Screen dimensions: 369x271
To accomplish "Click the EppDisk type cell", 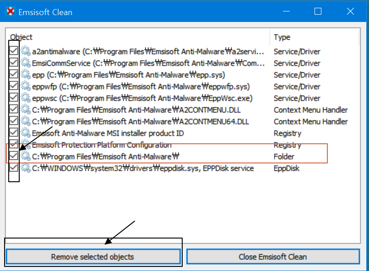I will 287,168.
